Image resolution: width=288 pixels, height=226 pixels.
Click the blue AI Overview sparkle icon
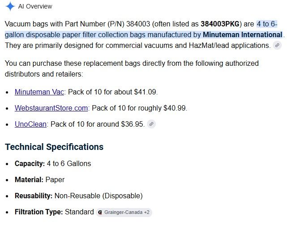pyautogui.click(x=10, y=6)
